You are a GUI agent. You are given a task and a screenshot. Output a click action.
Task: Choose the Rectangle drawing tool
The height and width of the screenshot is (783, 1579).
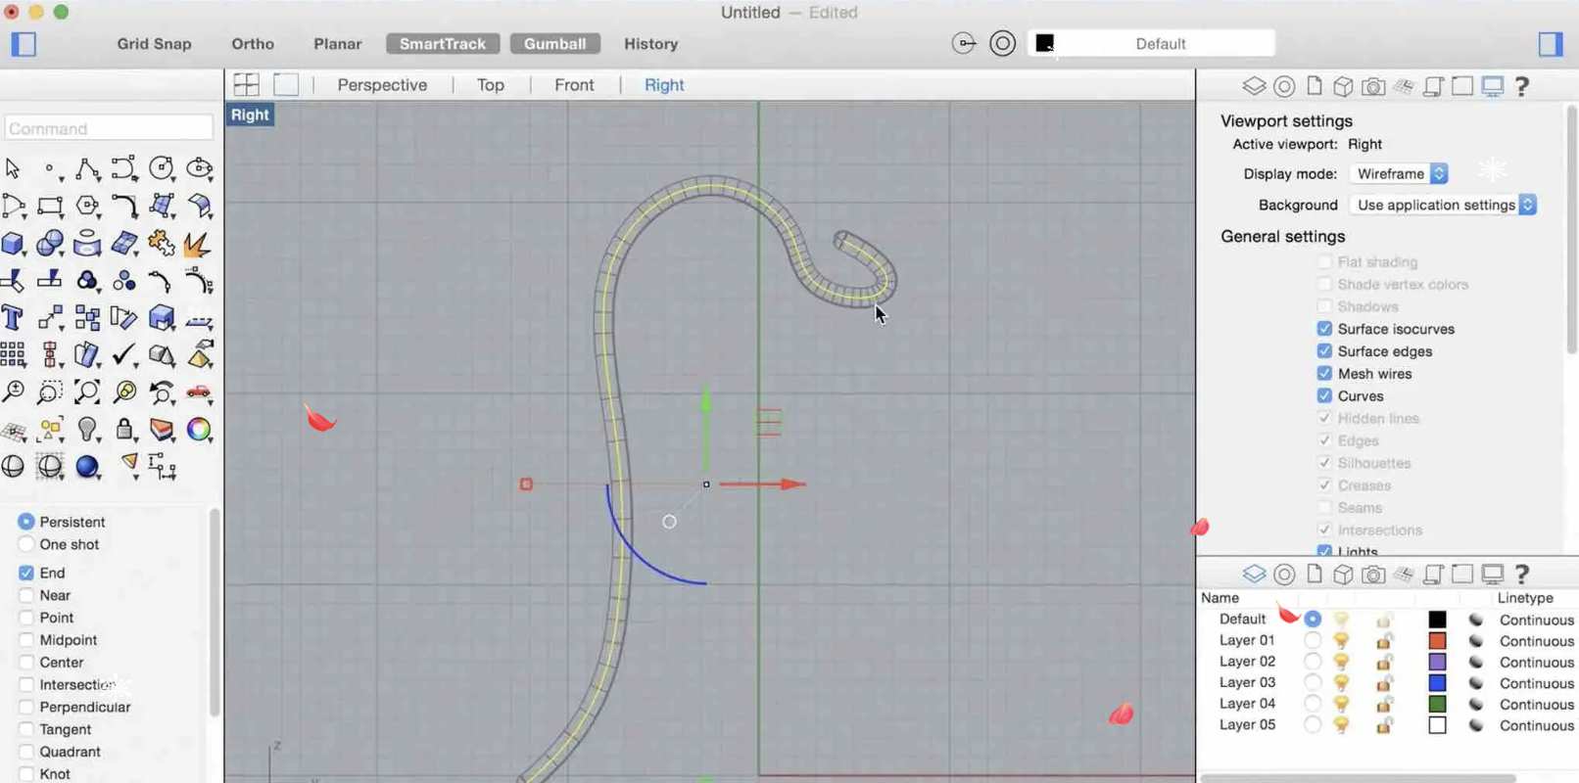pos(49,207)
